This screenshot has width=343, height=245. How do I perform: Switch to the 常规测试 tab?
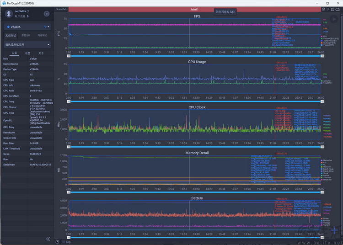[11, 35]
